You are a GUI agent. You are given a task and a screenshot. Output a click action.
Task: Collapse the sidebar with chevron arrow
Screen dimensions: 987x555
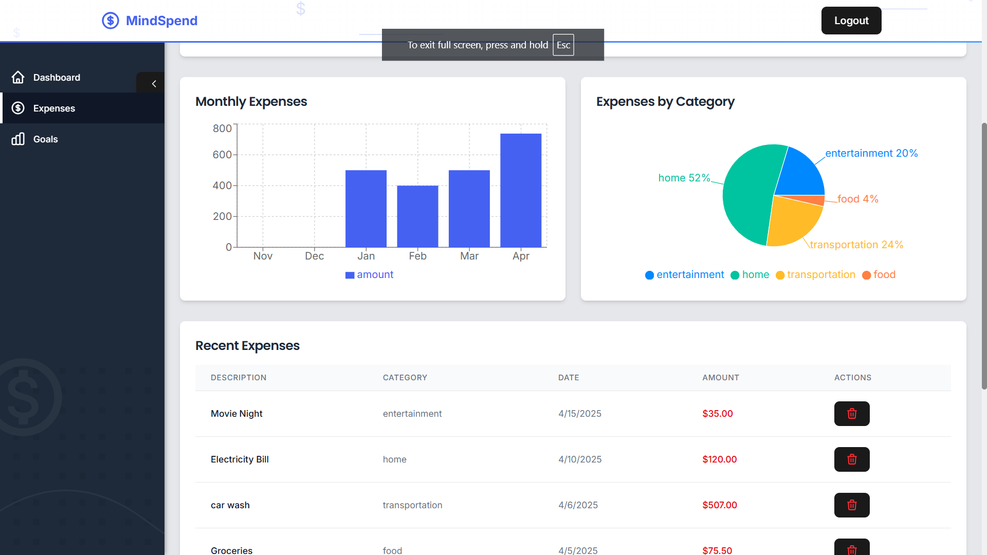(x=153, y=84)
